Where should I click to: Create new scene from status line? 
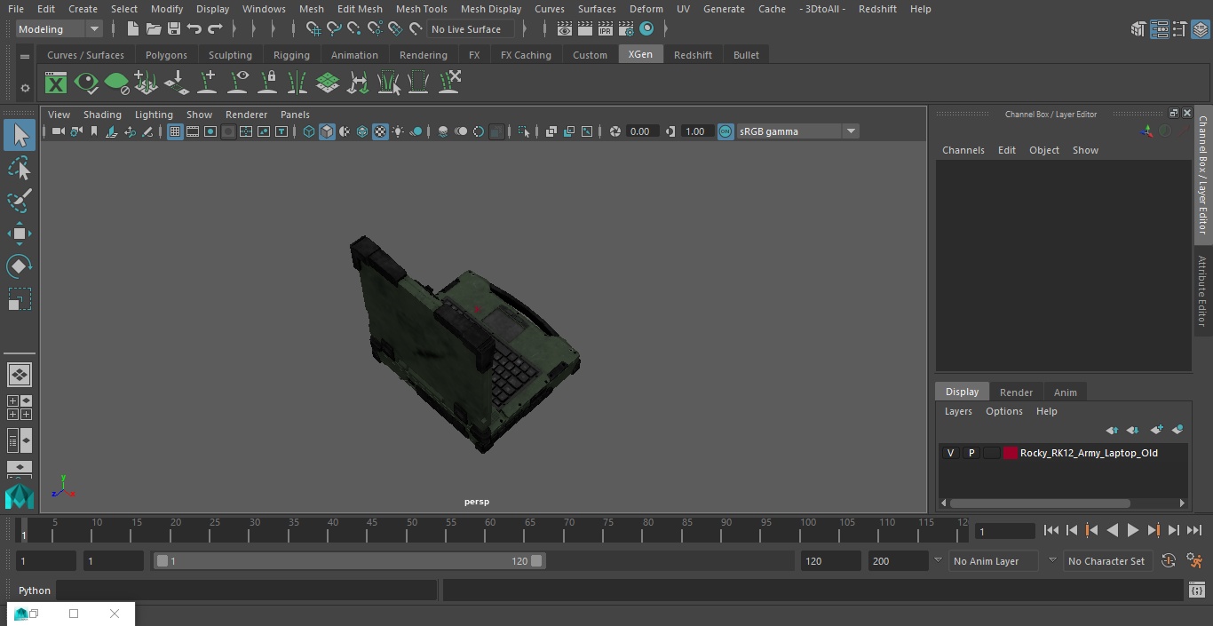(x=132, y=29)
